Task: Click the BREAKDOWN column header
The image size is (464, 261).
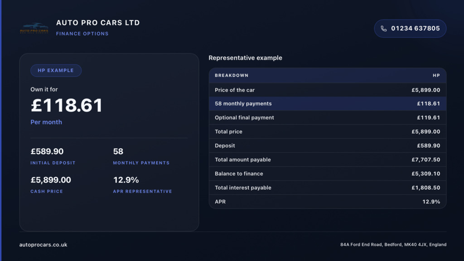Action: (x=232, y=76)
